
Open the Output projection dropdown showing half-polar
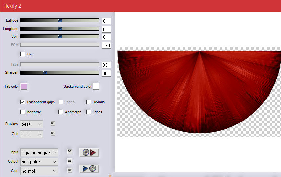pos(39,162)
